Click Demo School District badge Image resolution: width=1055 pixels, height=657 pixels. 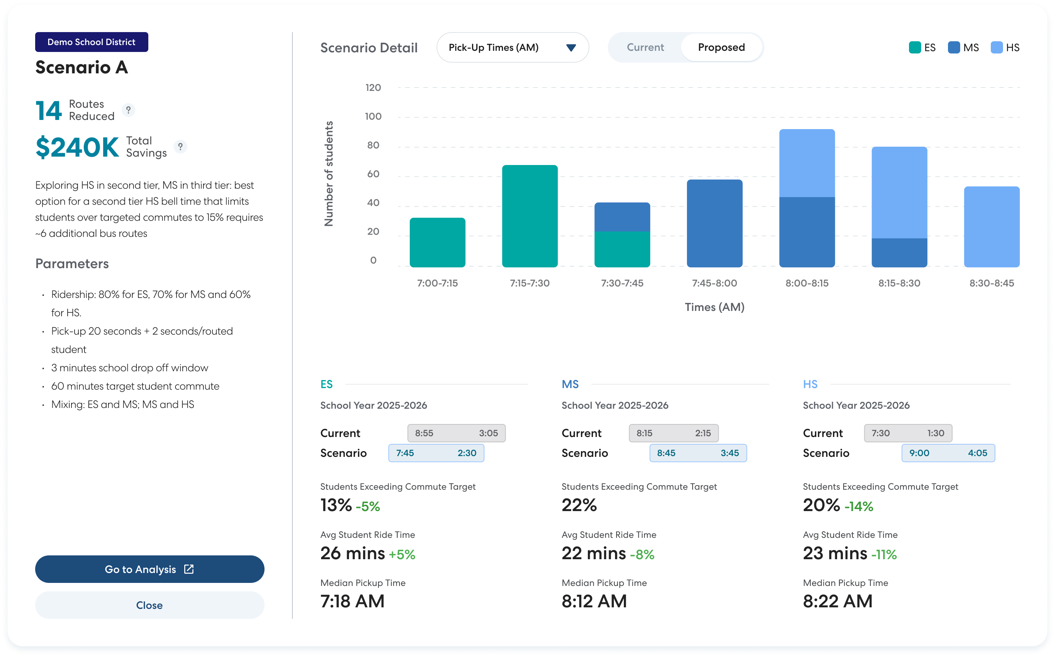[x=91, y=42]
